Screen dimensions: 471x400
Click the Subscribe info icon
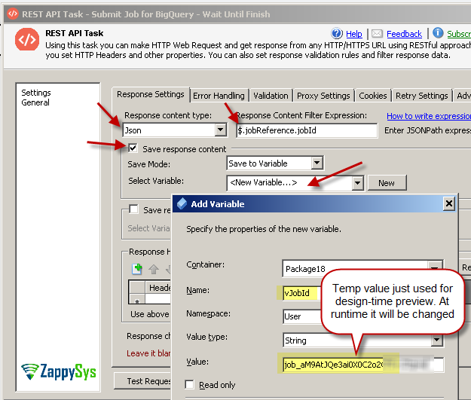pos(438,32)
